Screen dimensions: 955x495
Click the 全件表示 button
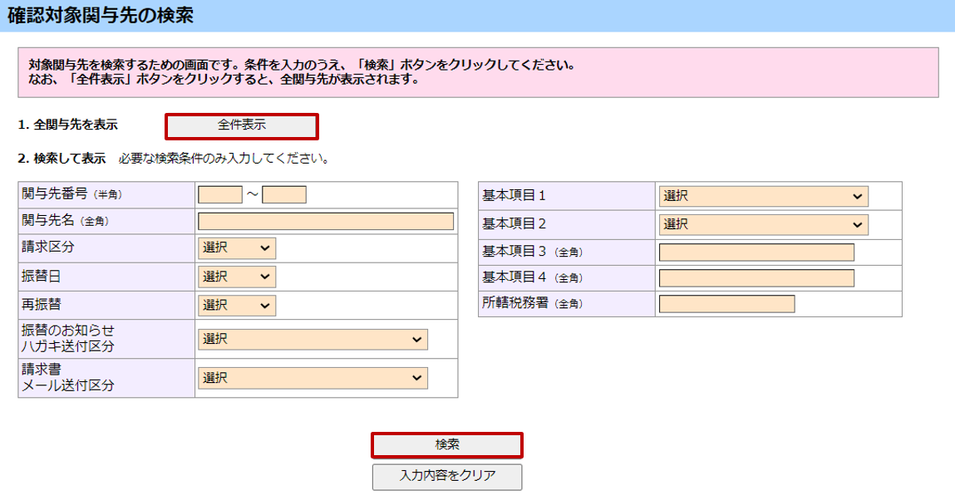[x=241, y=125]
